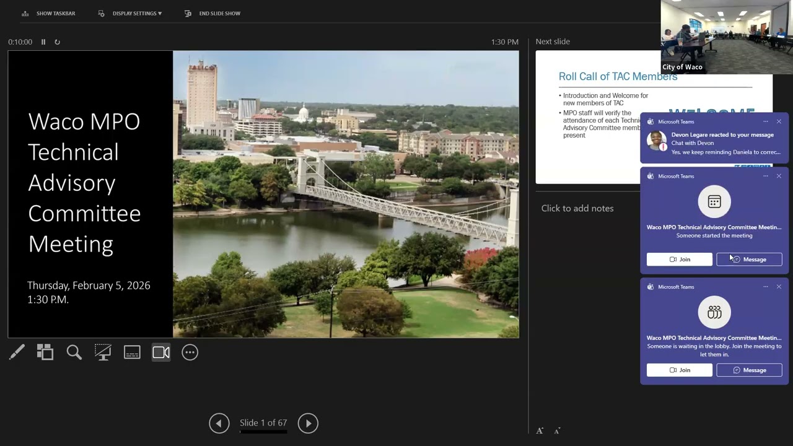Advance to the next slide
This screenshot has height=446, width=793.
pos(308,423)
